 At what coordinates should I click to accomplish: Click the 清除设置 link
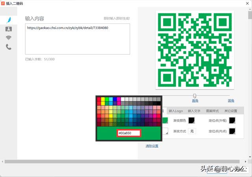[152, 146]
